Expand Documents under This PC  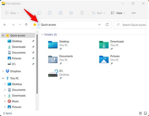pos(5,90)
